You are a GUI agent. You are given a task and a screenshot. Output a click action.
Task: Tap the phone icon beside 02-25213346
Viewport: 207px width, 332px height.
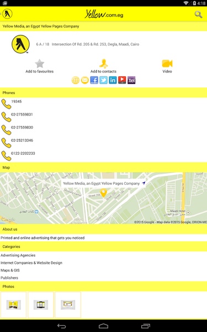coord(6,143)
